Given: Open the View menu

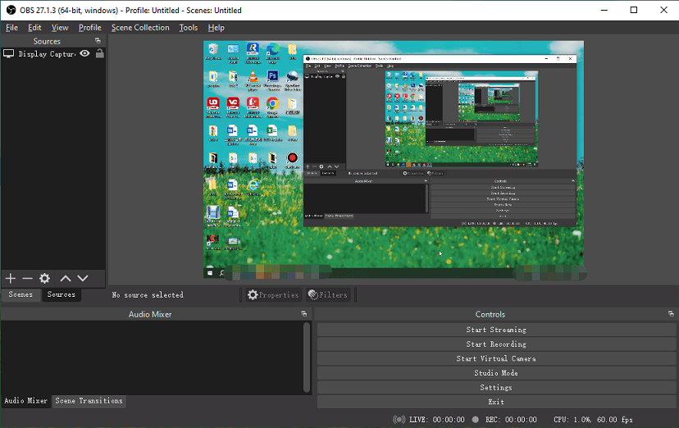Looking at the screenshot, I should click(60, 27).
